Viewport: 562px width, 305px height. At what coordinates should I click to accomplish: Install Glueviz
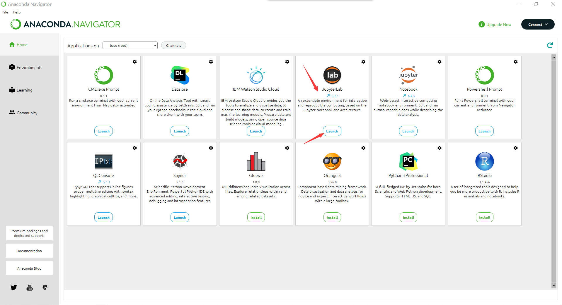pyautogui.click(x=256, y=218)
